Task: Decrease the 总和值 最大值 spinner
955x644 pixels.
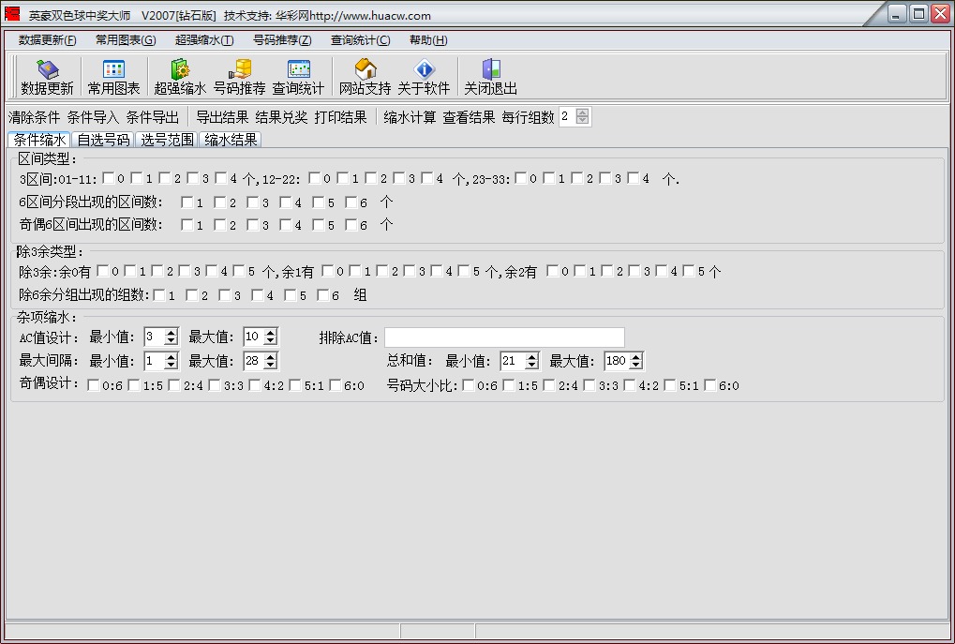Action: [636, 366]
